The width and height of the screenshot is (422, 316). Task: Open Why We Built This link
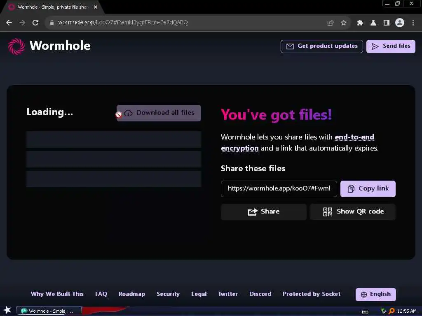click(57, 294)
